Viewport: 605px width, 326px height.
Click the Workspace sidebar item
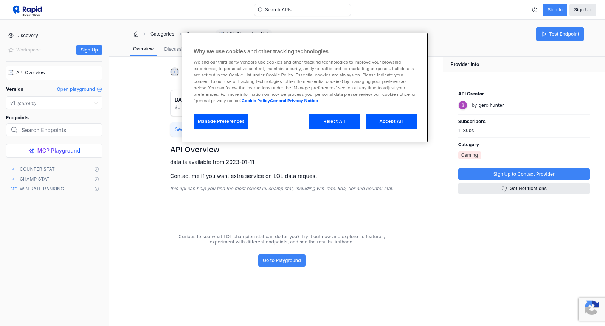[28, 50]
